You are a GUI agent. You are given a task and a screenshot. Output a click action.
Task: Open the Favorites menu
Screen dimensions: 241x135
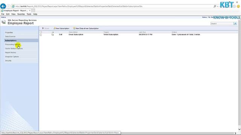coord(21,14)
